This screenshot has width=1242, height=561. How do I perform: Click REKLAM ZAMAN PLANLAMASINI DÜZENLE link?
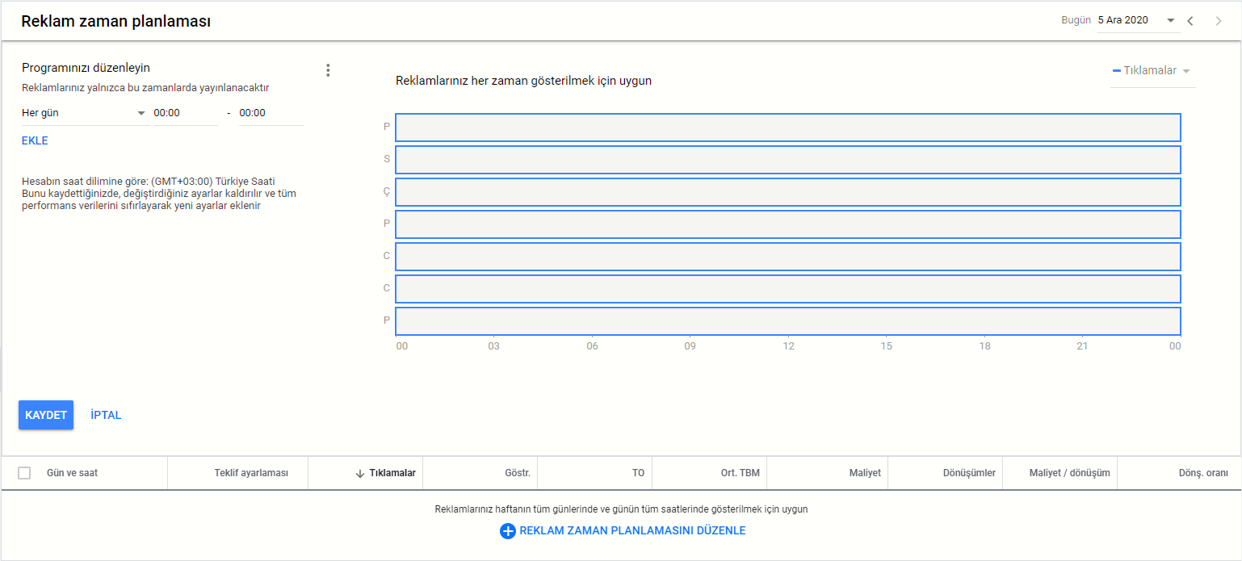pyautogui.click(x=632, y=531)
